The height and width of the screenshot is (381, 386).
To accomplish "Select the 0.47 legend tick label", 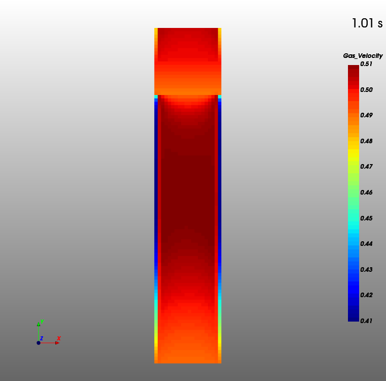I will coord(366,167).
